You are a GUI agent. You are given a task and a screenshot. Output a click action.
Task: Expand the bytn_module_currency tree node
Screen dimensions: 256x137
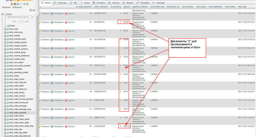tap(5, 49)
